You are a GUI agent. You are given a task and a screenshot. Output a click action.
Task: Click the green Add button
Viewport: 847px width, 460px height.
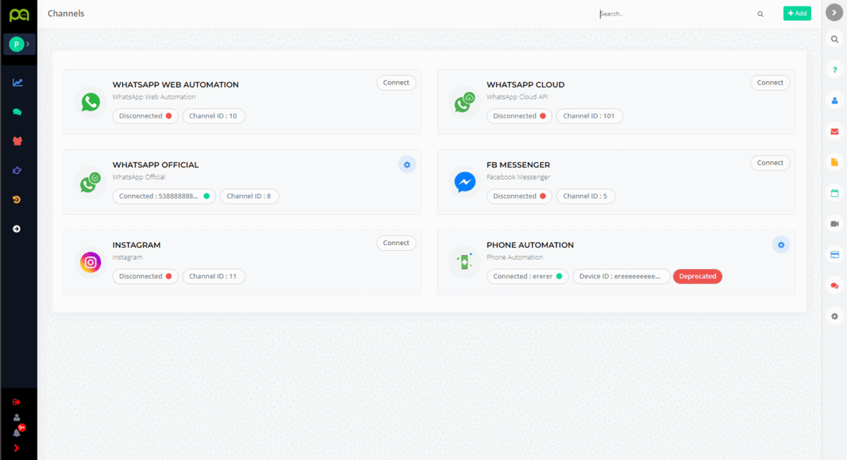pos(797,13)
